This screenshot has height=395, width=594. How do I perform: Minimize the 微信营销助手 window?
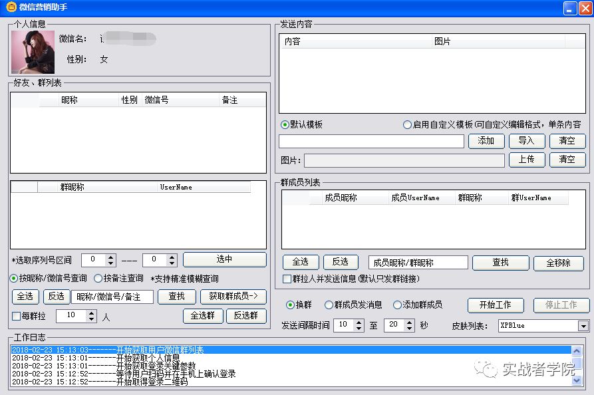570,8
